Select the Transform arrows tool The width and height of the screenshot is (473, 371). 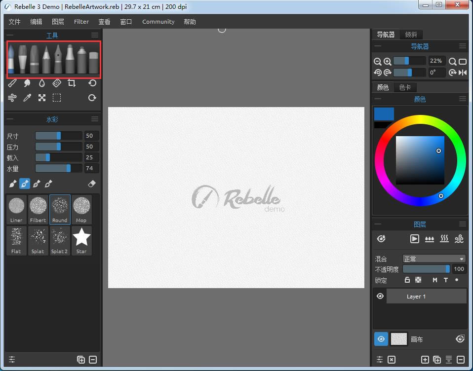click(42, 98)
